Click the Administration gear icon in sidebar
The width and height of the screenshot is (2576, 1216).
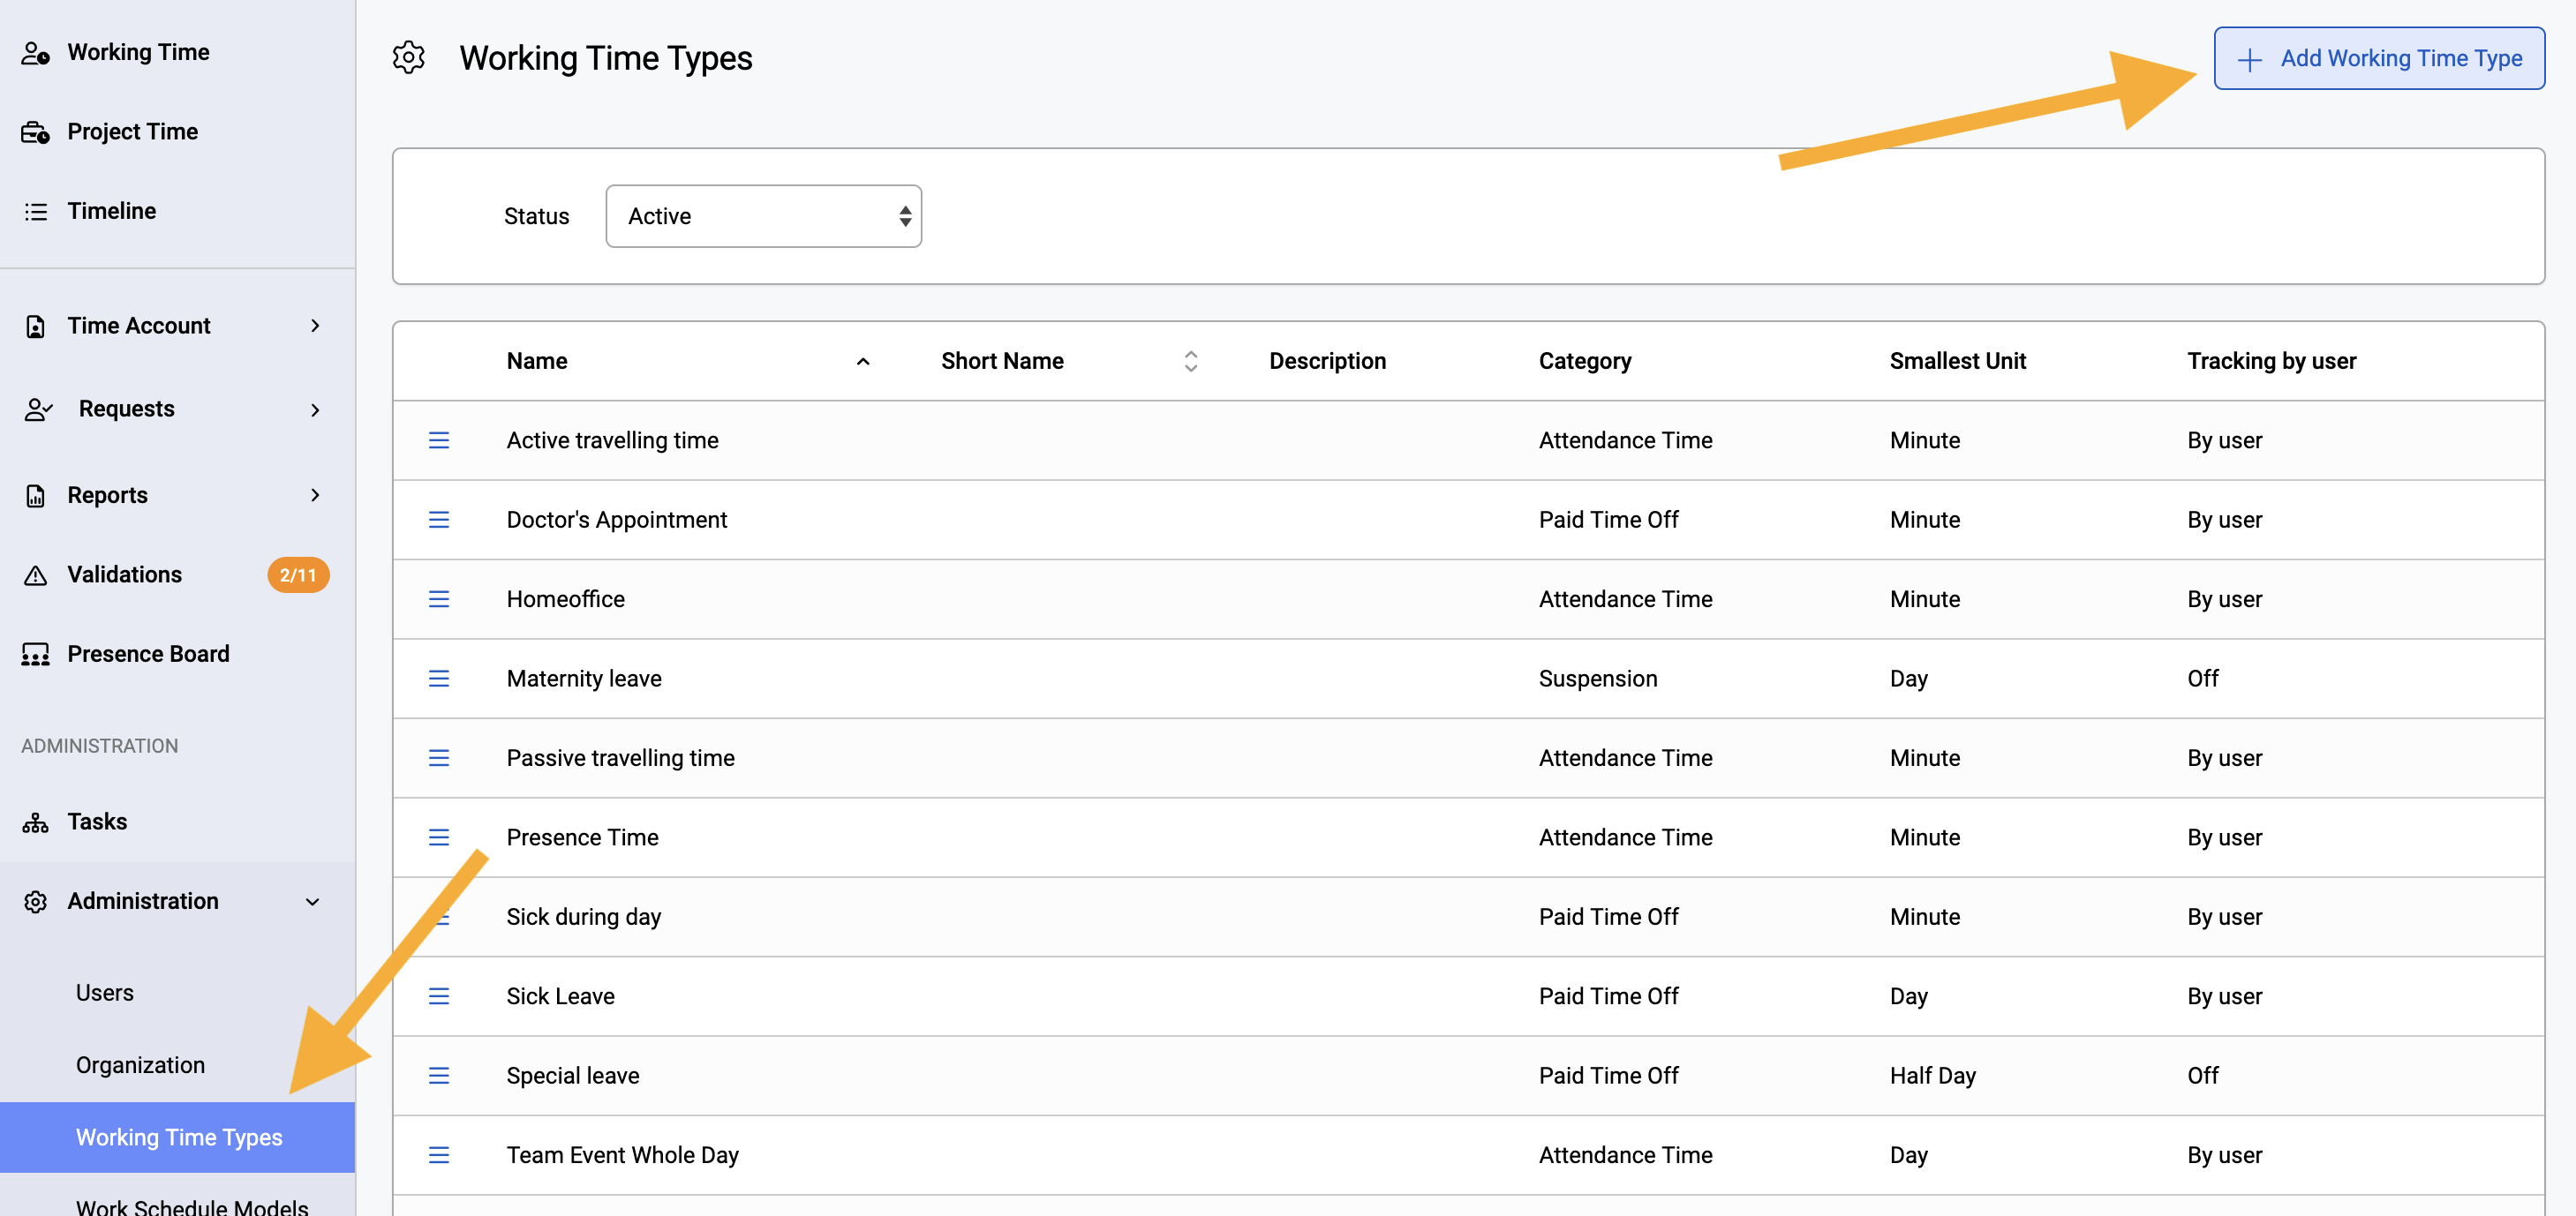coord(36,902)
